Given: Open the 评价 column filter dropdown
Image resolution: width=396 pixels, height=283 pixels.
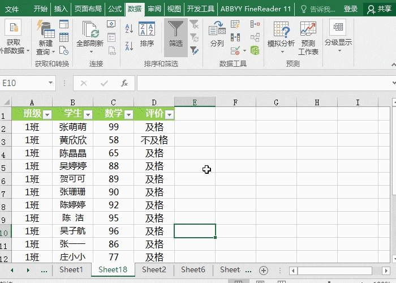Looking at the screenshot, I should pos(169,114).
